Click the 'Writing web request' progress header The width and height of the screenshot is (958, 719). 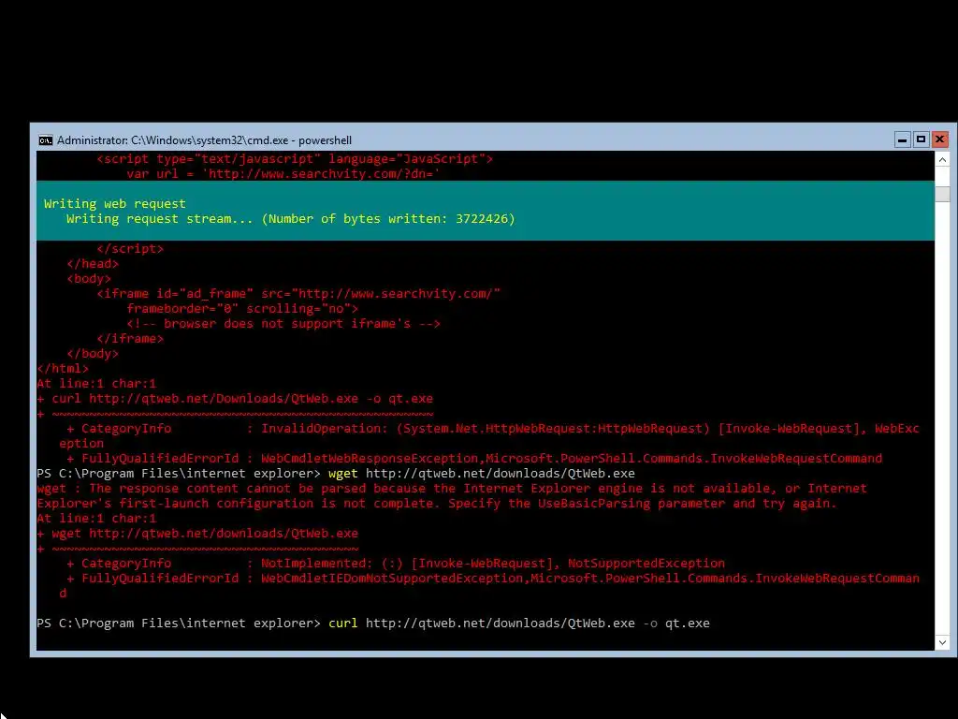coord(115,203)
